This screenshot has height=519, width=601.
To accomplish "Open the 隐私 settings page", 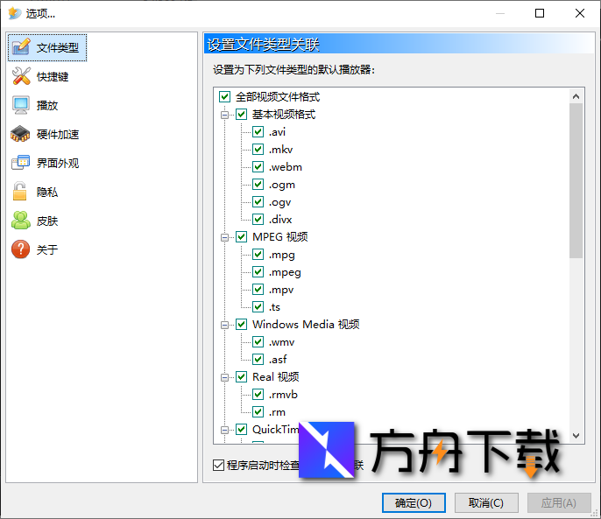I will [x=47, y=192].
